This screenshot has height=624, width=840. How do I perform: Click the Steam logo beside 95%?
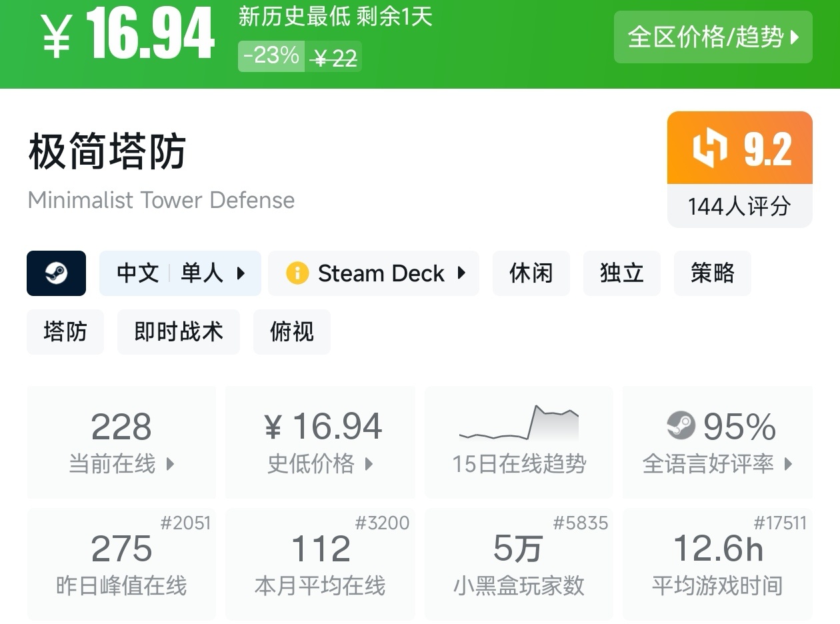point(681,425)
